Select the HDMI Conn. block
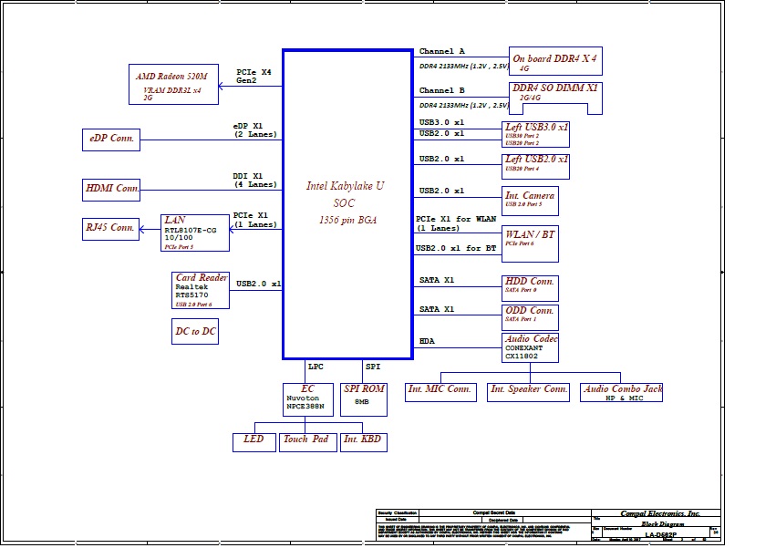The width and height of the screenshot is (776, 548). (x=111, y=190)
